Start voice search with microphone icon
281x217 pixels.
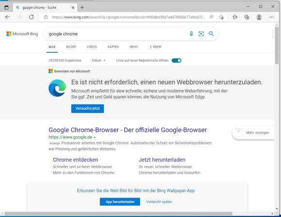191,34
